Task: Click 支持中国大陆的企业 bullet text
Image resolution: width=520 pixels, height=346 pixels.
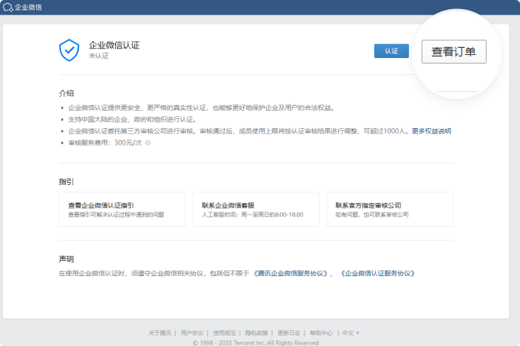Action: click(x=132, y=120)
